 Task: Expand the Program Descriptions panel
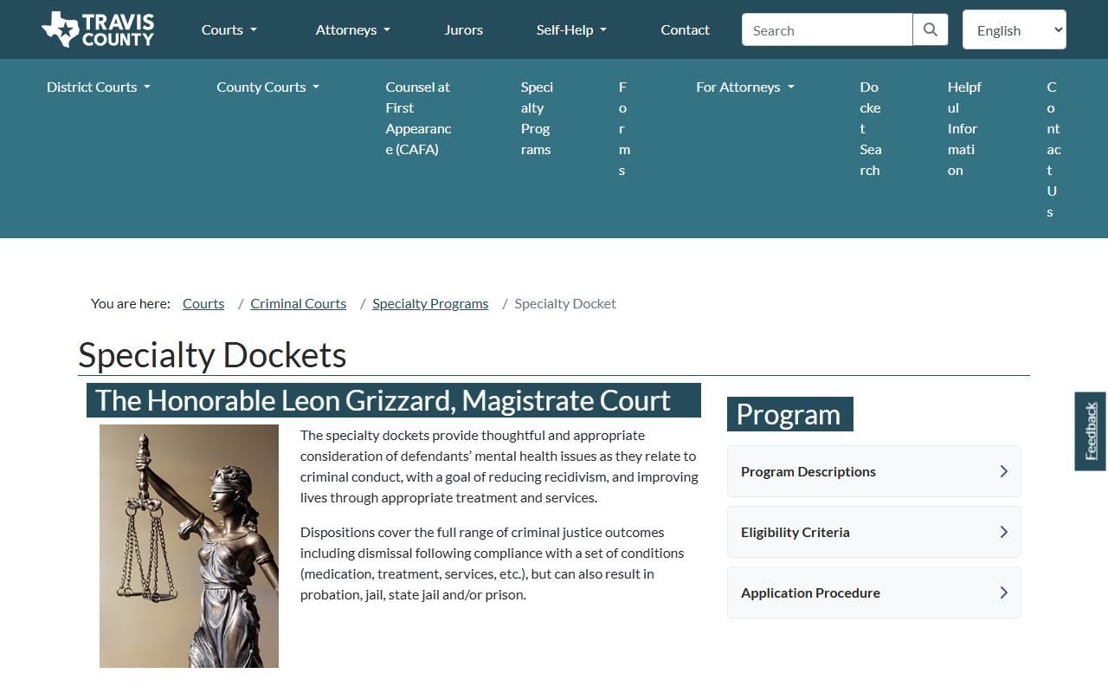874,471
